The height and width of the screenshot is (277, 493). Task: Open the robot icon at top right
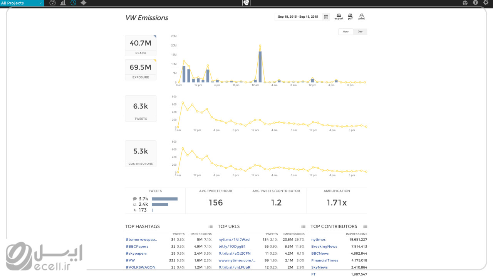coord(465,3)
